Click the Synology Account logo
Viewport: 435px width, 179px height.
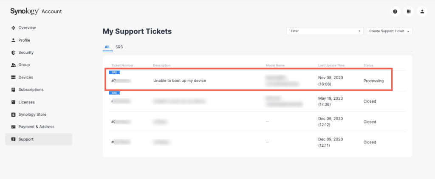coord(36,11)
